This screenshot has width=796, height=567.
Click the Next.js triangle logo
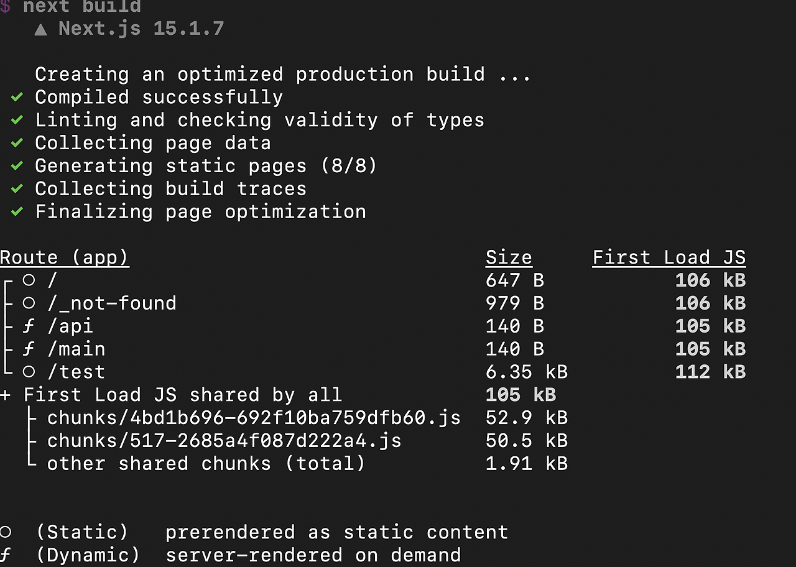coord(41,29)
